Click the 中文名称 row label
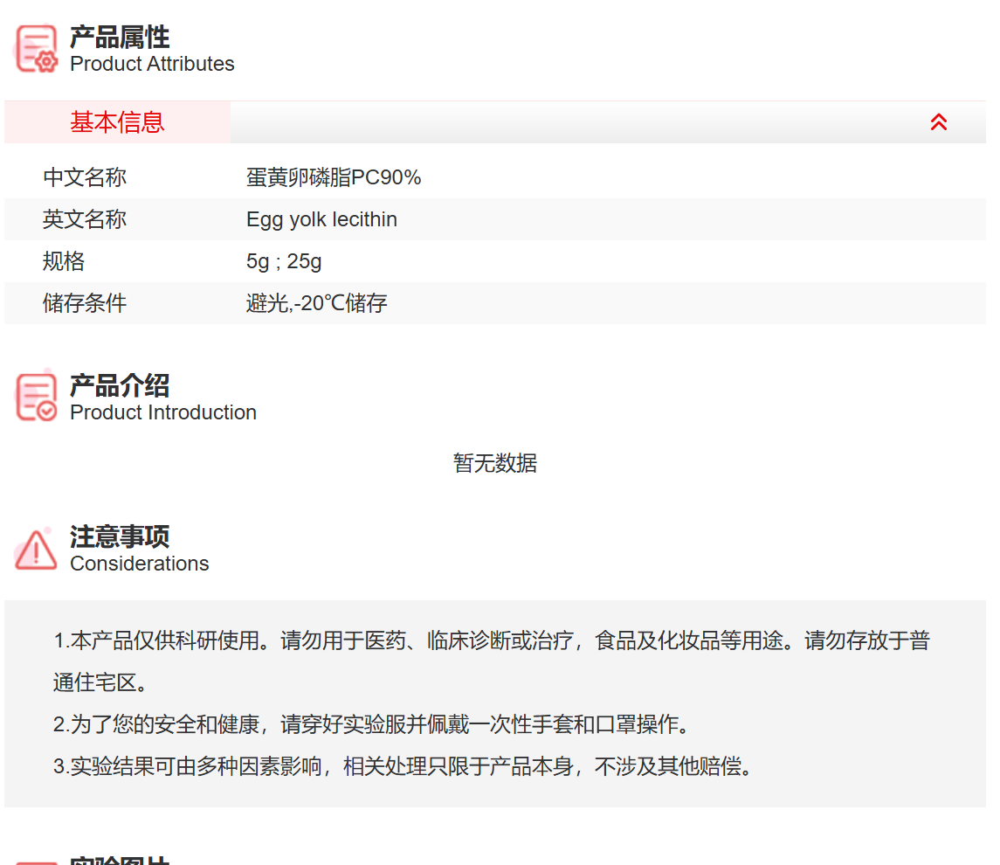Image resolution: width=1000 pixels, height=865 pixels. 84,177
